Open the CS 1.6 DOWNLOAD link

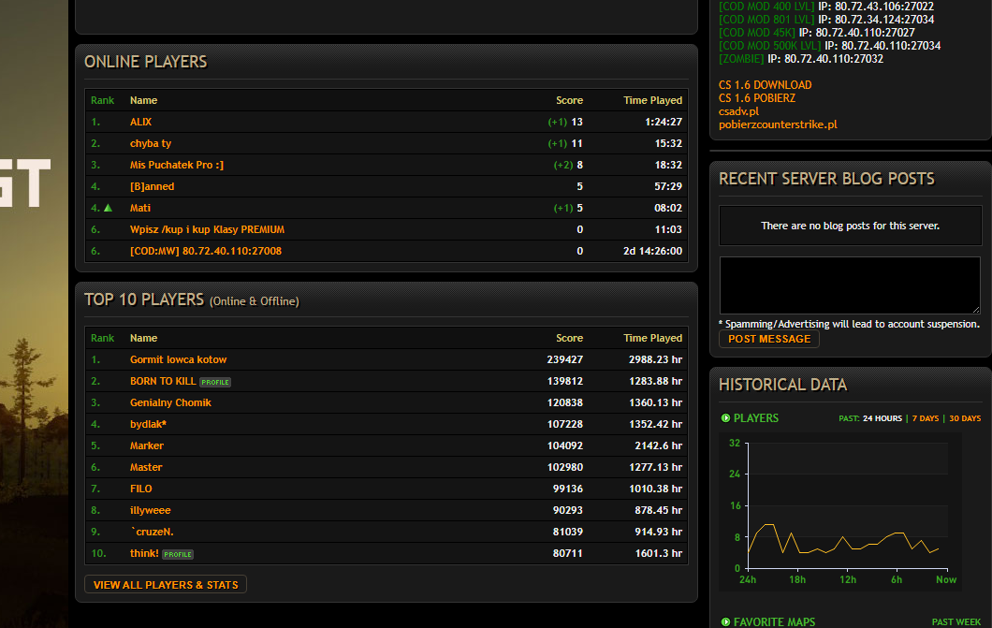coord(765,85)
